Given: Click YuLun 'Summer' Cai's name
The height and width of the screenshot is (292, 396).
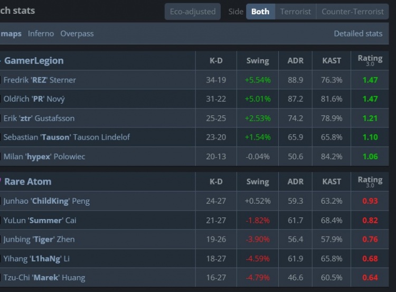Looking at the screenshot, I should [x=40, y=220].
